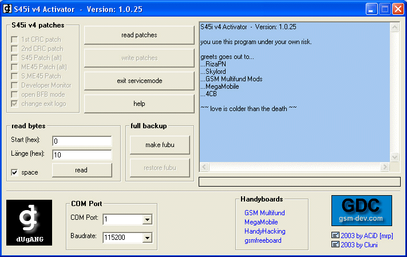407x257 pixels.
Task: Enable the S45 Patch (alt) checkbox
Action: click(14, 58)
